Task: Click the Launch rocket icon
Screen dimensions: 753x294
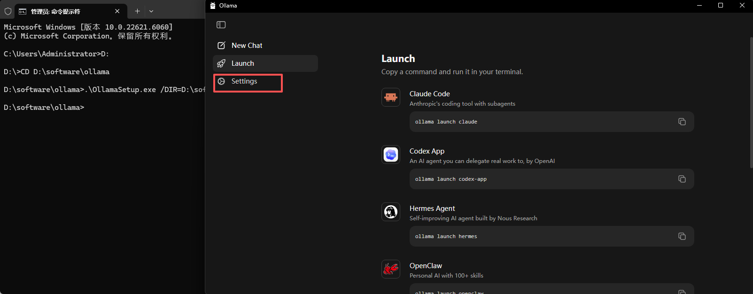Action: tap(221, 63)
